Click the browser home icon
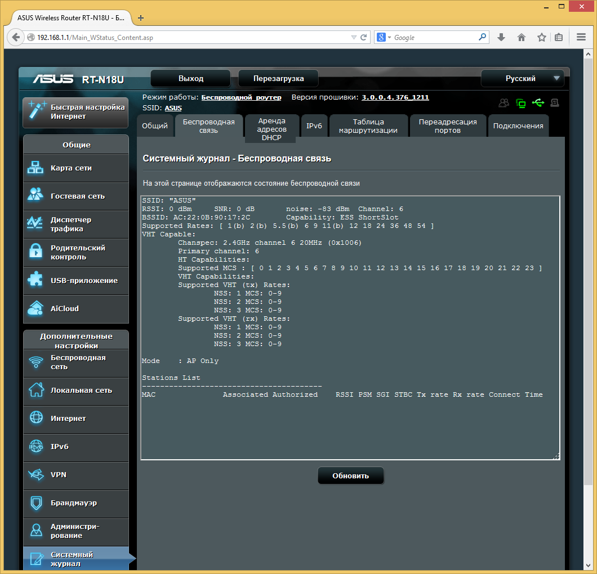 (522, 37)
